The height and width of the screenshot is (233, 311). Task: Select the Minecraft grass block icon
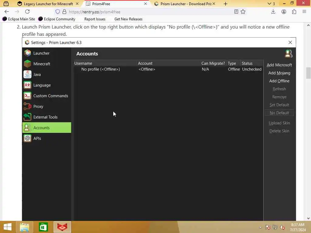[x=27, y=64]
